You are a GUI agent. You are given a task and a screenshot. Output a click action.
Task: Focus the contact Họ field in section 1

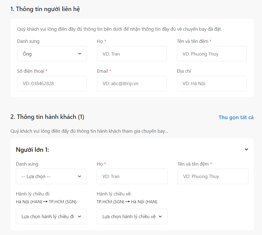(132, 54)
